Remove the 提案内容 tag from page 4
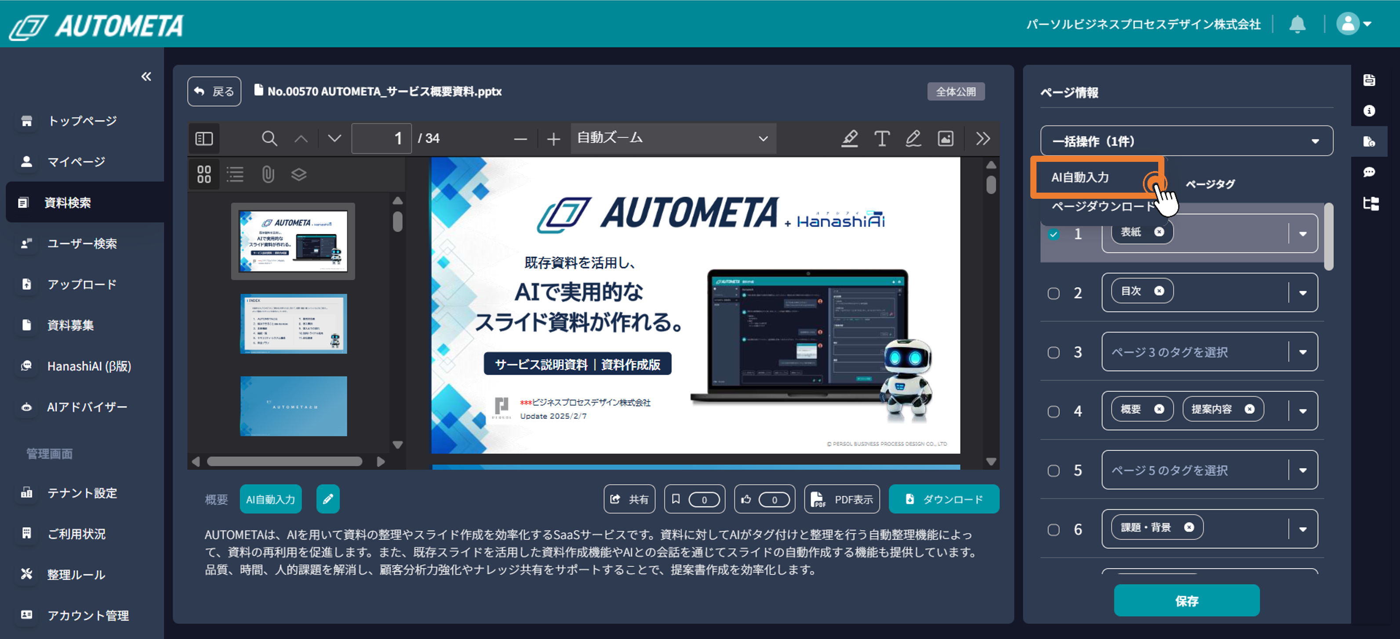The width and height of the screenshot is (1400, 639). point(1250,409)
